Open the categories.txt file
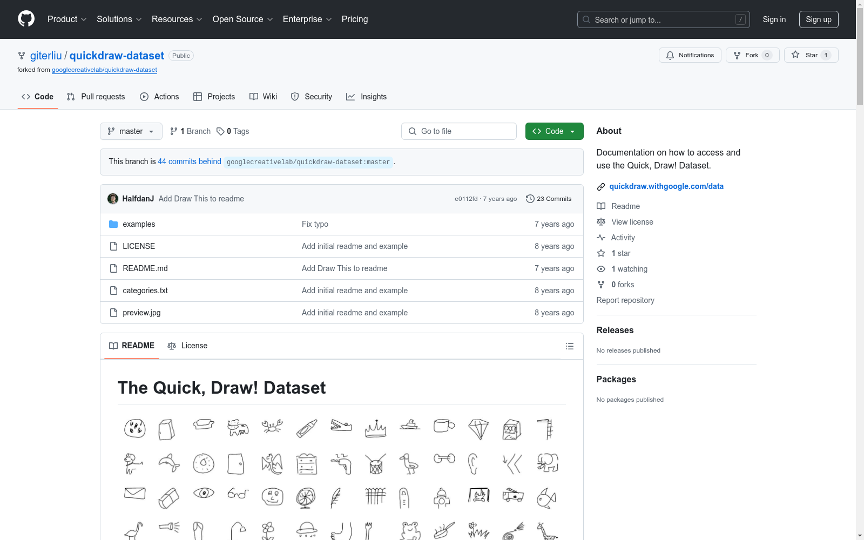864x540 pixels. coord(145,291)
